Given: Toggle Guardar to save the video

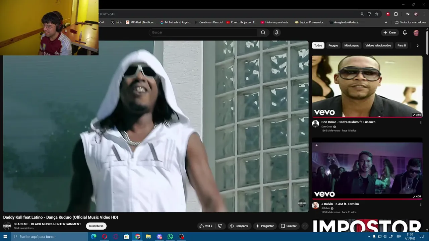Looking at the screenshot, I should pos(289,226).
